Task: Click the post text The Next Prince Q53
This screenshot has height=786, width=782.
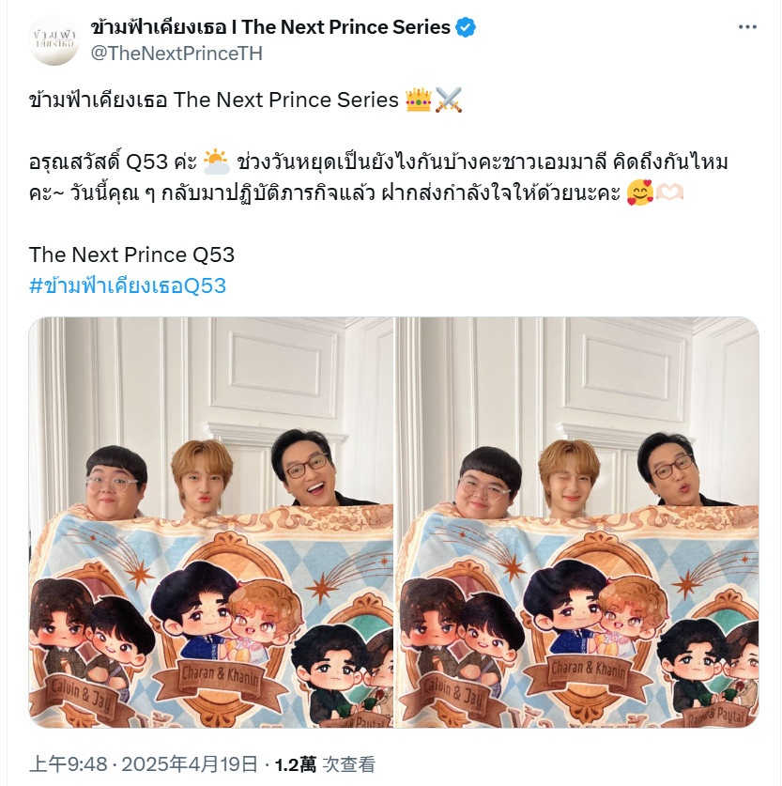Action: point(131,254)
